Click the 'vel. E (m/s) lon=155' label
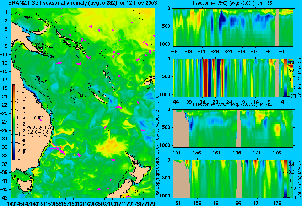The height and width of the screenshot is (206, 302). (x=299, y=77)
